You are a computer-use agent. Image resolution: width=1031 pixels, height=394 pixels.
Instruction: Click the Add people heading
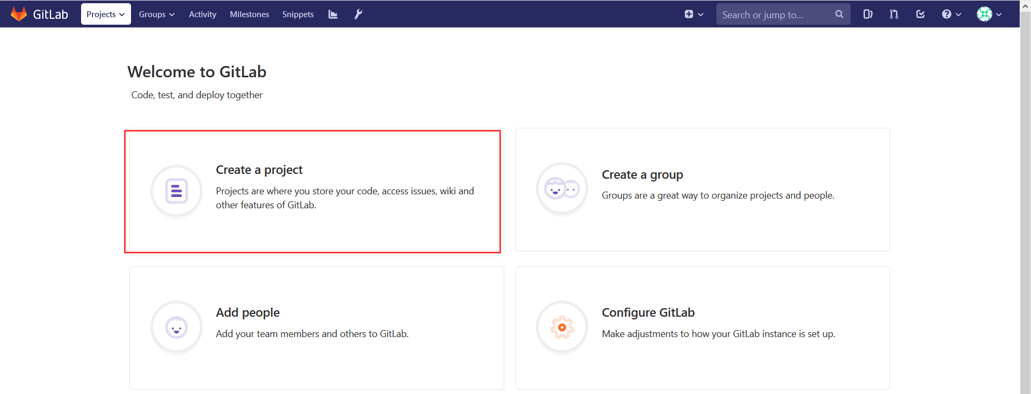[x=248, y=312]
